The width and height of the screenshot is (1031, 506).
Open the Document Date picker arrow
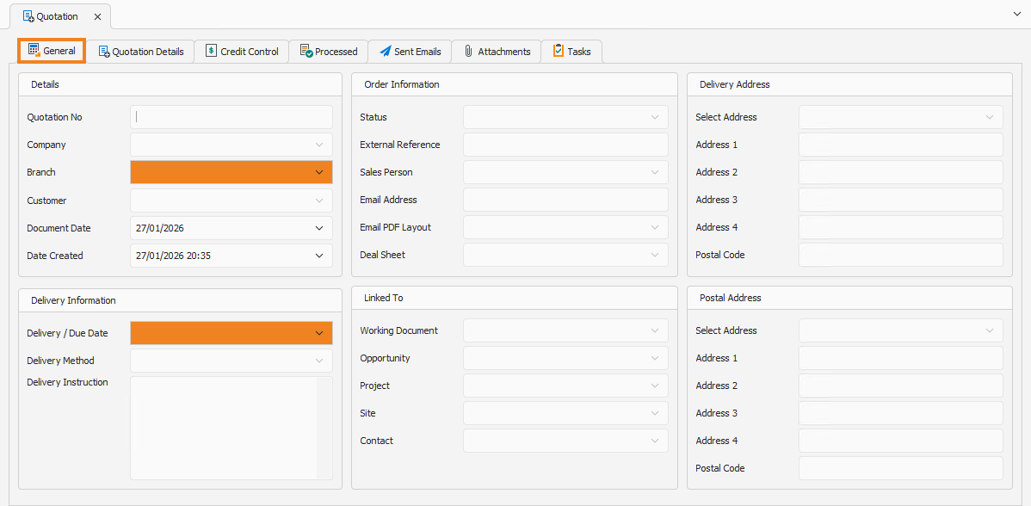coord(319,228)
